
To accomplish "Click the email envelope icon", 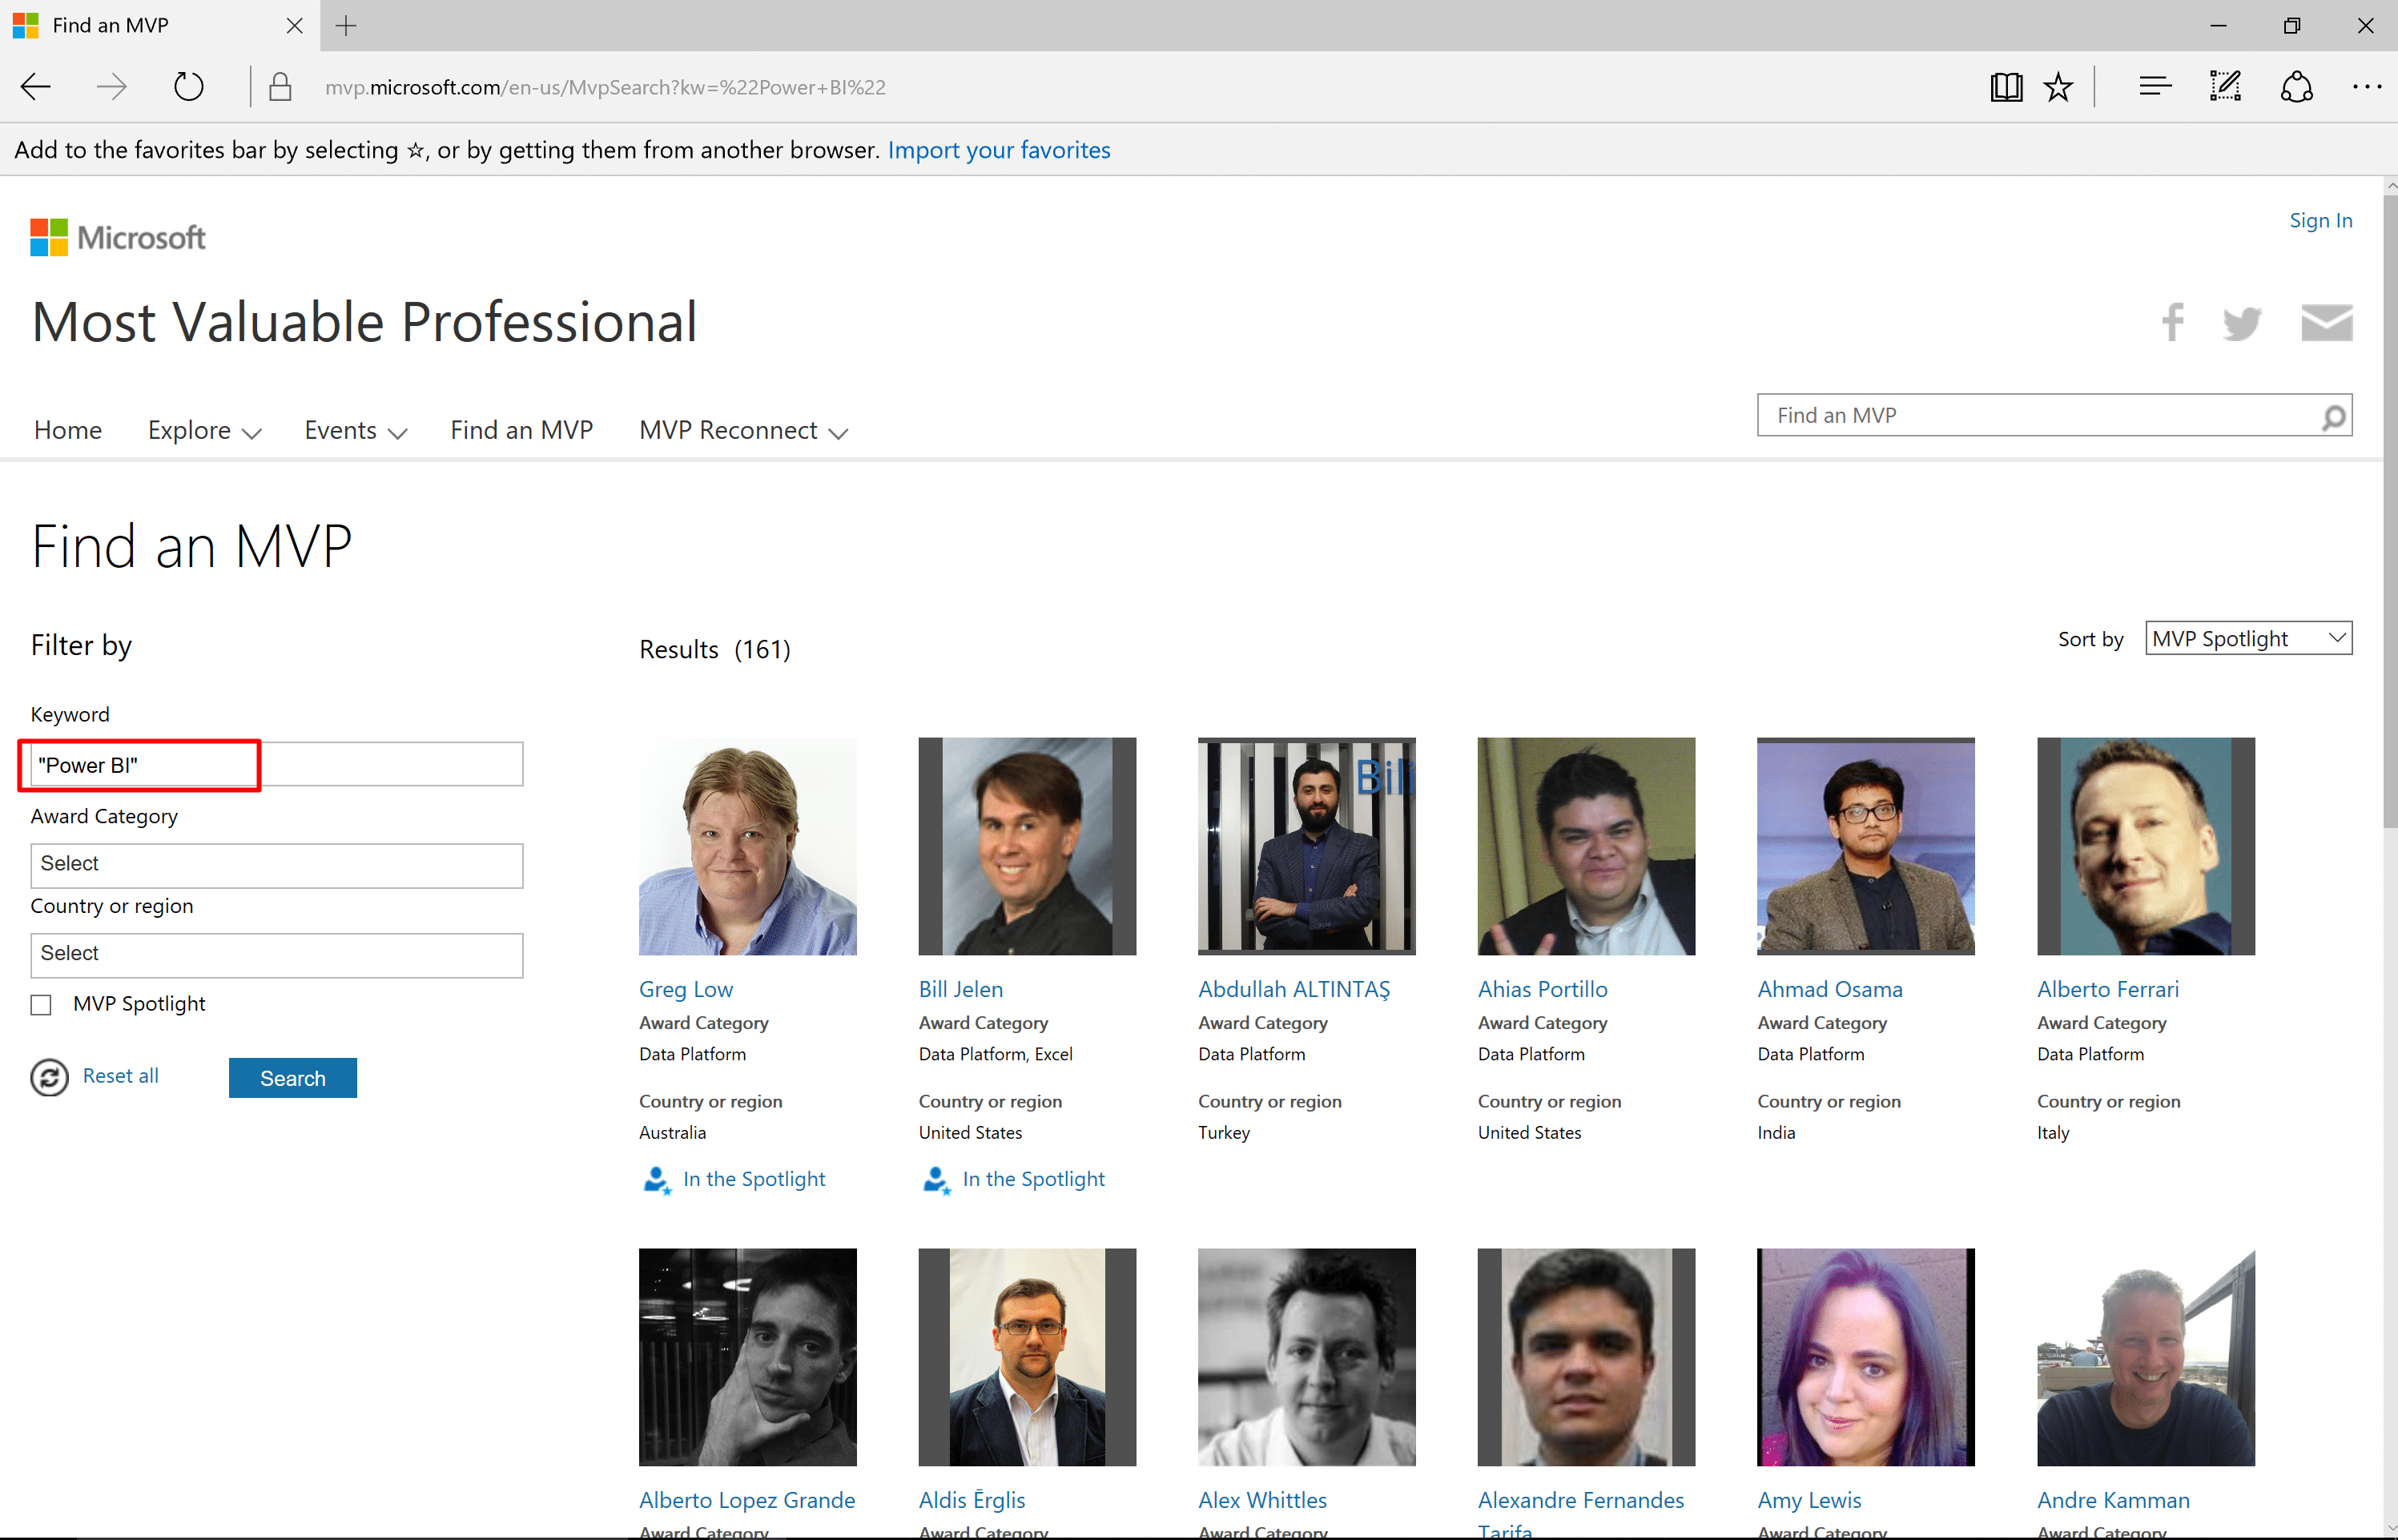I will tap(2326, 322).
